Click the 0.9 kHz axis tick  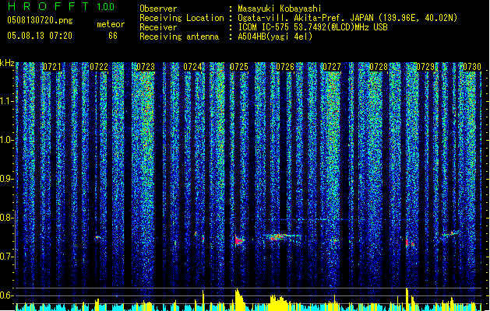coord(7,179)
